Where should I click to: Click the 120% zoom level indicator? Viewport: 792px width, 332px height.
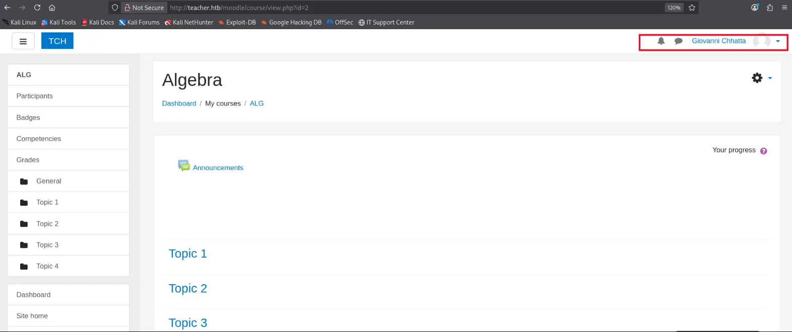[x=674, y=8]
